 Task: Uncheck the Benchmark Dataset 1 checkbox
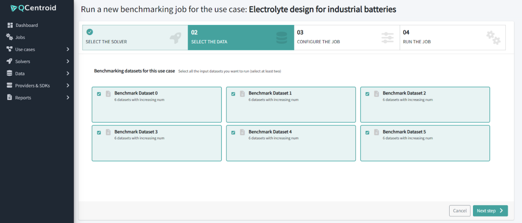[x=233, y=94]
